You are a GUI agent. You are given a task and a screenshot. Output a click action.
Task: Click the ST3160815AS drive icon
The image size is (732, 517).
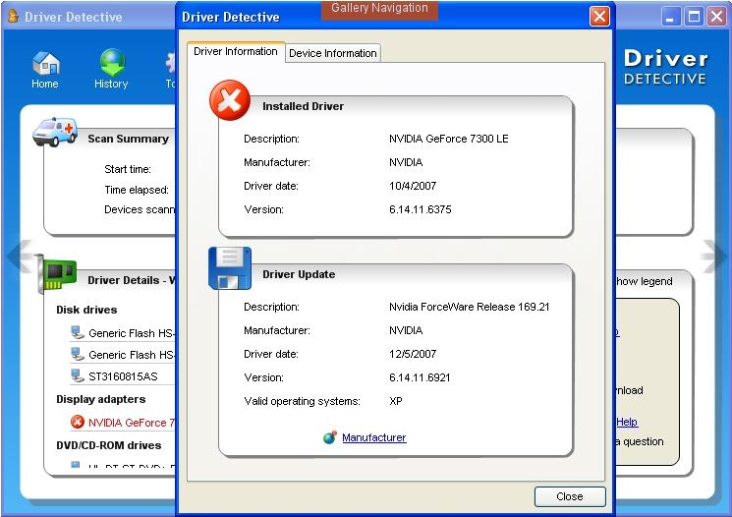click(77, 375)
